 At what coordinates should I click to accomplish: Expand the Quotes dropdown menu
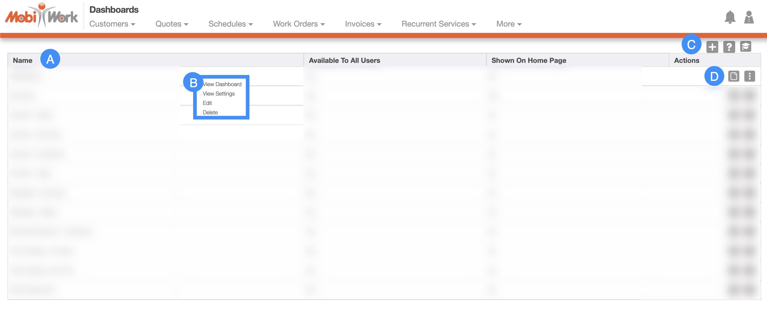coord(172,24)
